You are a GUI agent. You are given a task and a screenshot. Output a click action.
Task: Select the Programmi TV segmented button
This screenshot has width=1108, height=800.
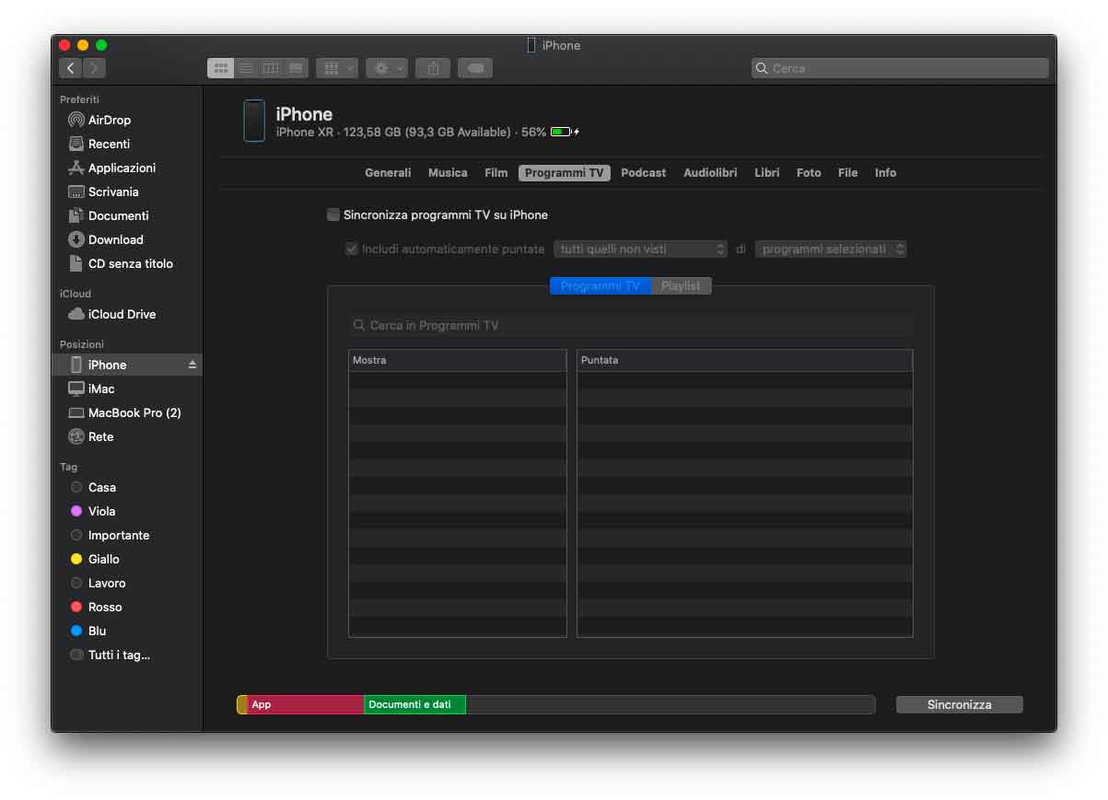tap(601, 286)
